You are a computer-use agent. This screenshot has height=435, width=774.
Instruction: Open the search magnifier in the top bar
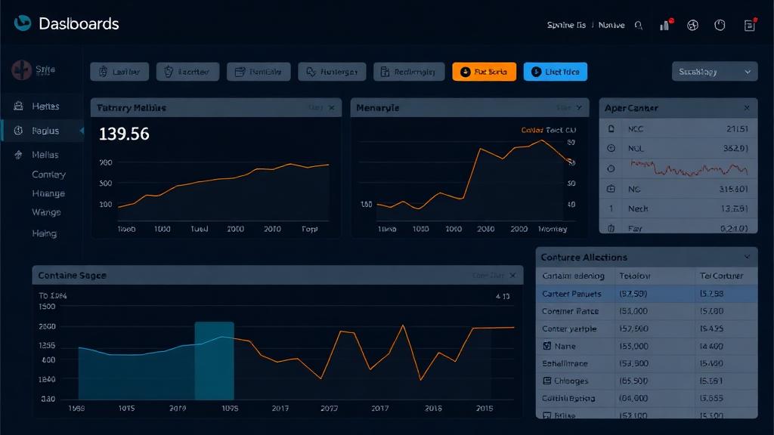tap(639, 25)
